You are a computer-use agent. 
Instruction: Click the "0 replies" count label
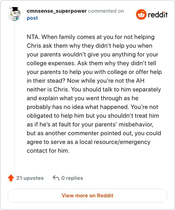(x=72, y=178)
